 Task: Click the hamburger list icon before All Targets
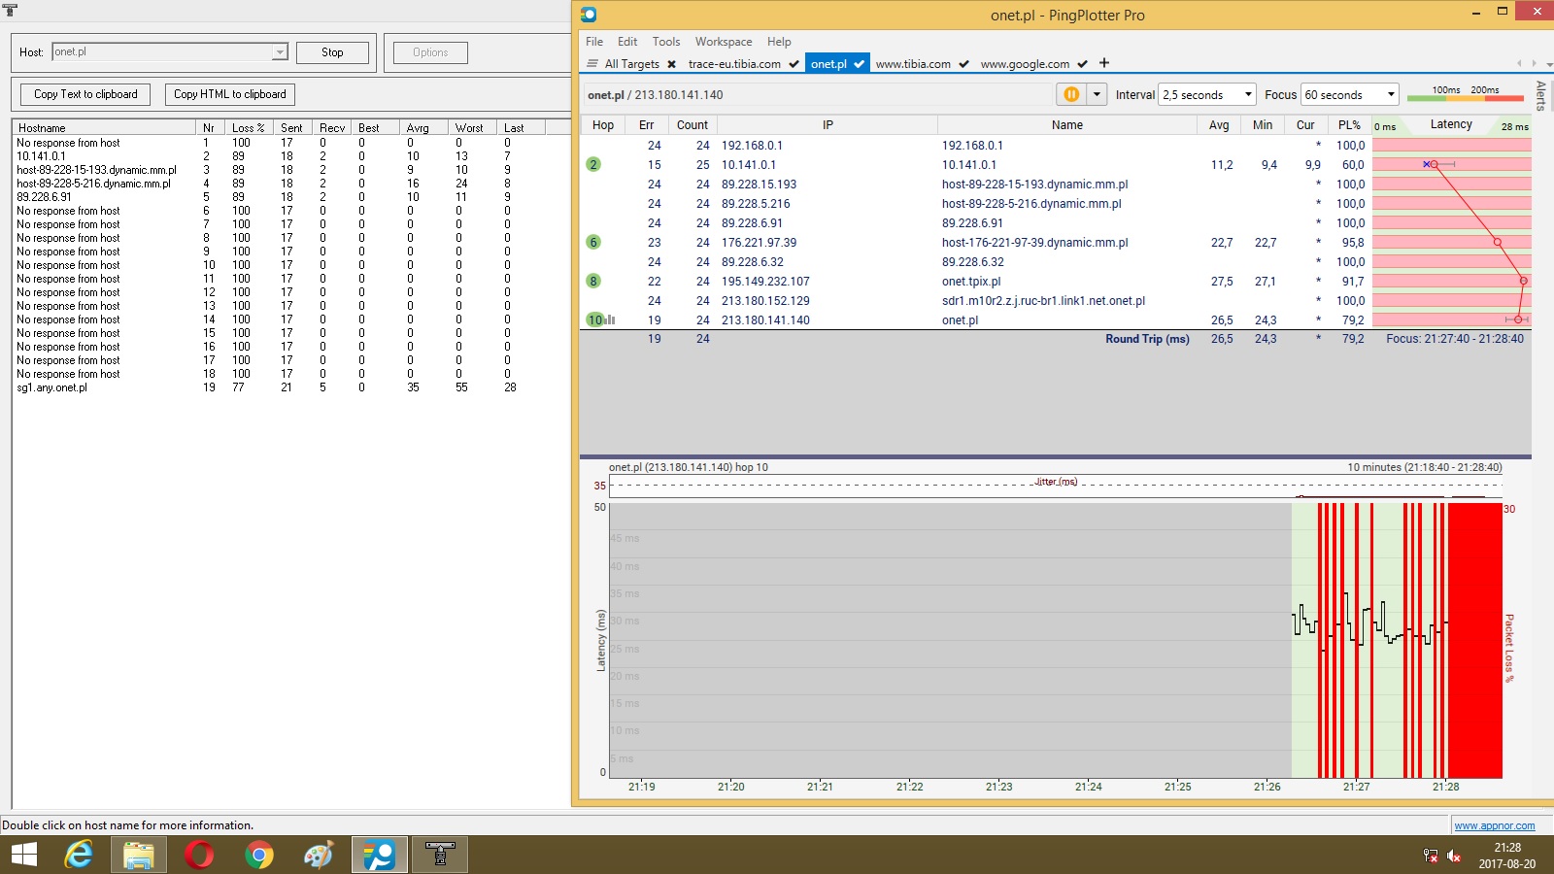pos(592,64)
